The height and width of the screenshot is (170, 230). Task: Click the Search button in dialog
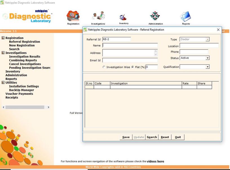pyautogui.click(x=152, y=137)
